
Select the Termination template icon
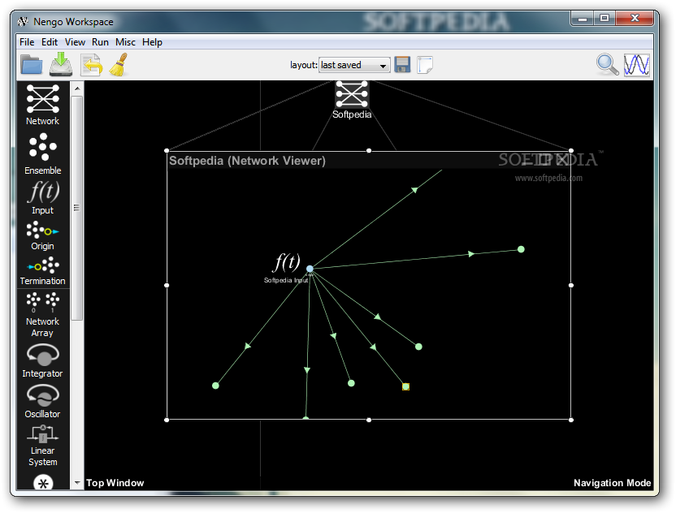[43, 265]
